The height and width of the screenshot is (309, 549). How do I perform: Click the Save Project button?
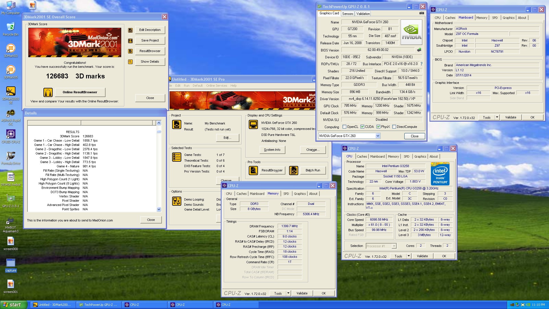pos(150,41)
